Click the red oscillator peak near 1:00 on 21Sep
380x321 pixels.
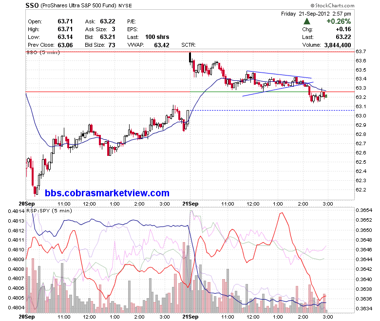282,213
